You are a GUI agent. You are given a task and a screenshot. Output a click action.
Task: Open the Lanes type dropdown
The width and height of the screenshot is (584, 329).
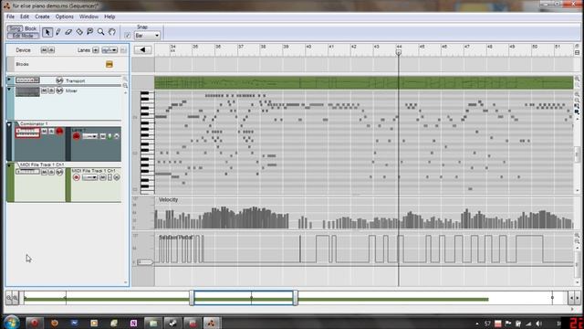(x=109, y=50)
